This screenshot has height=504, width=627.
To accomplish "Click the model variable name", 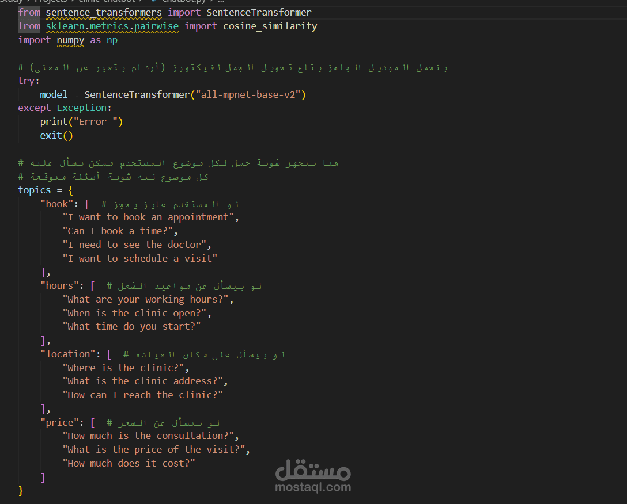I will click(54, 95).
